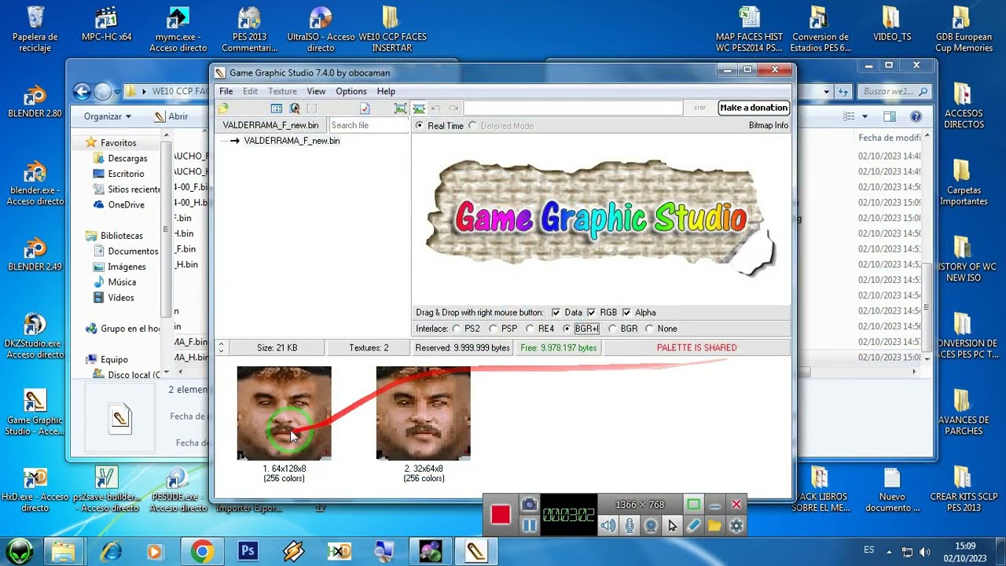Click in the Search file field
Screen dimensions: 1006x566
[368, 125]
